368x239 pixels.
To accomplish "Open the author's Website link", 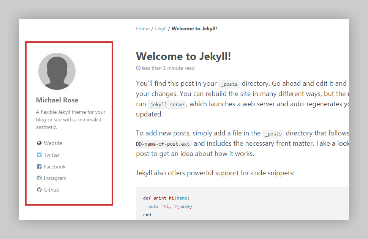I will pyautogui.click(x=53, y=143).
